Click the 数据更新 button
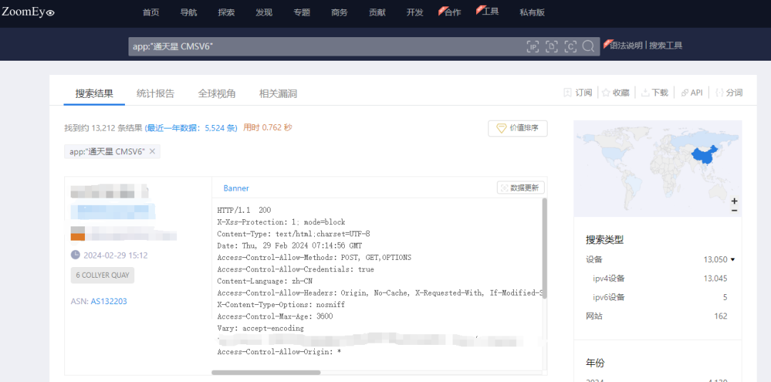This screenshot has width=771, height=382. [520, 188]
